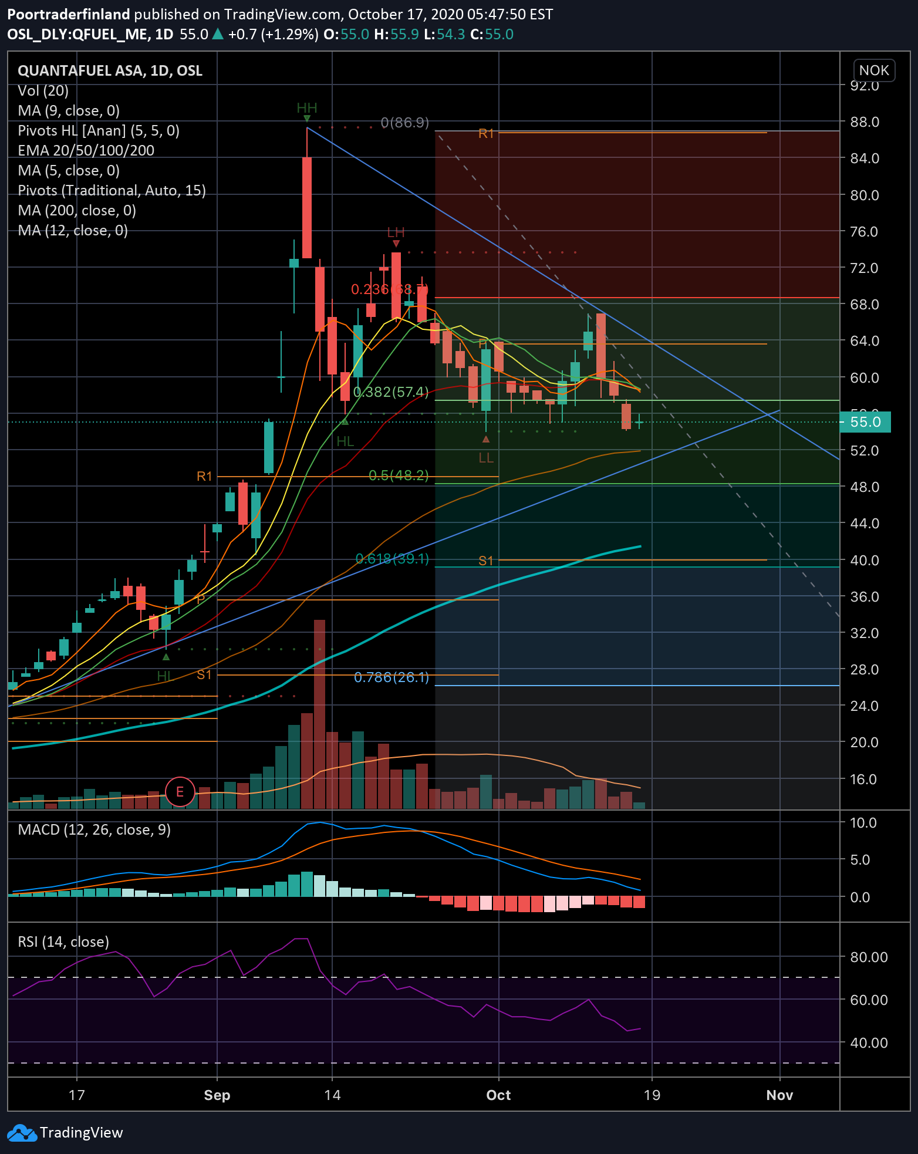Screen dimensions: 918x1154
Task: Select 'Pivots HL [Anan] (5, 5, 0)' legend
Action: pos(99,130)
